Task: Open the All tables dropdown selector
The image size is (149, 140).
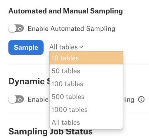Action: (66, 47)
